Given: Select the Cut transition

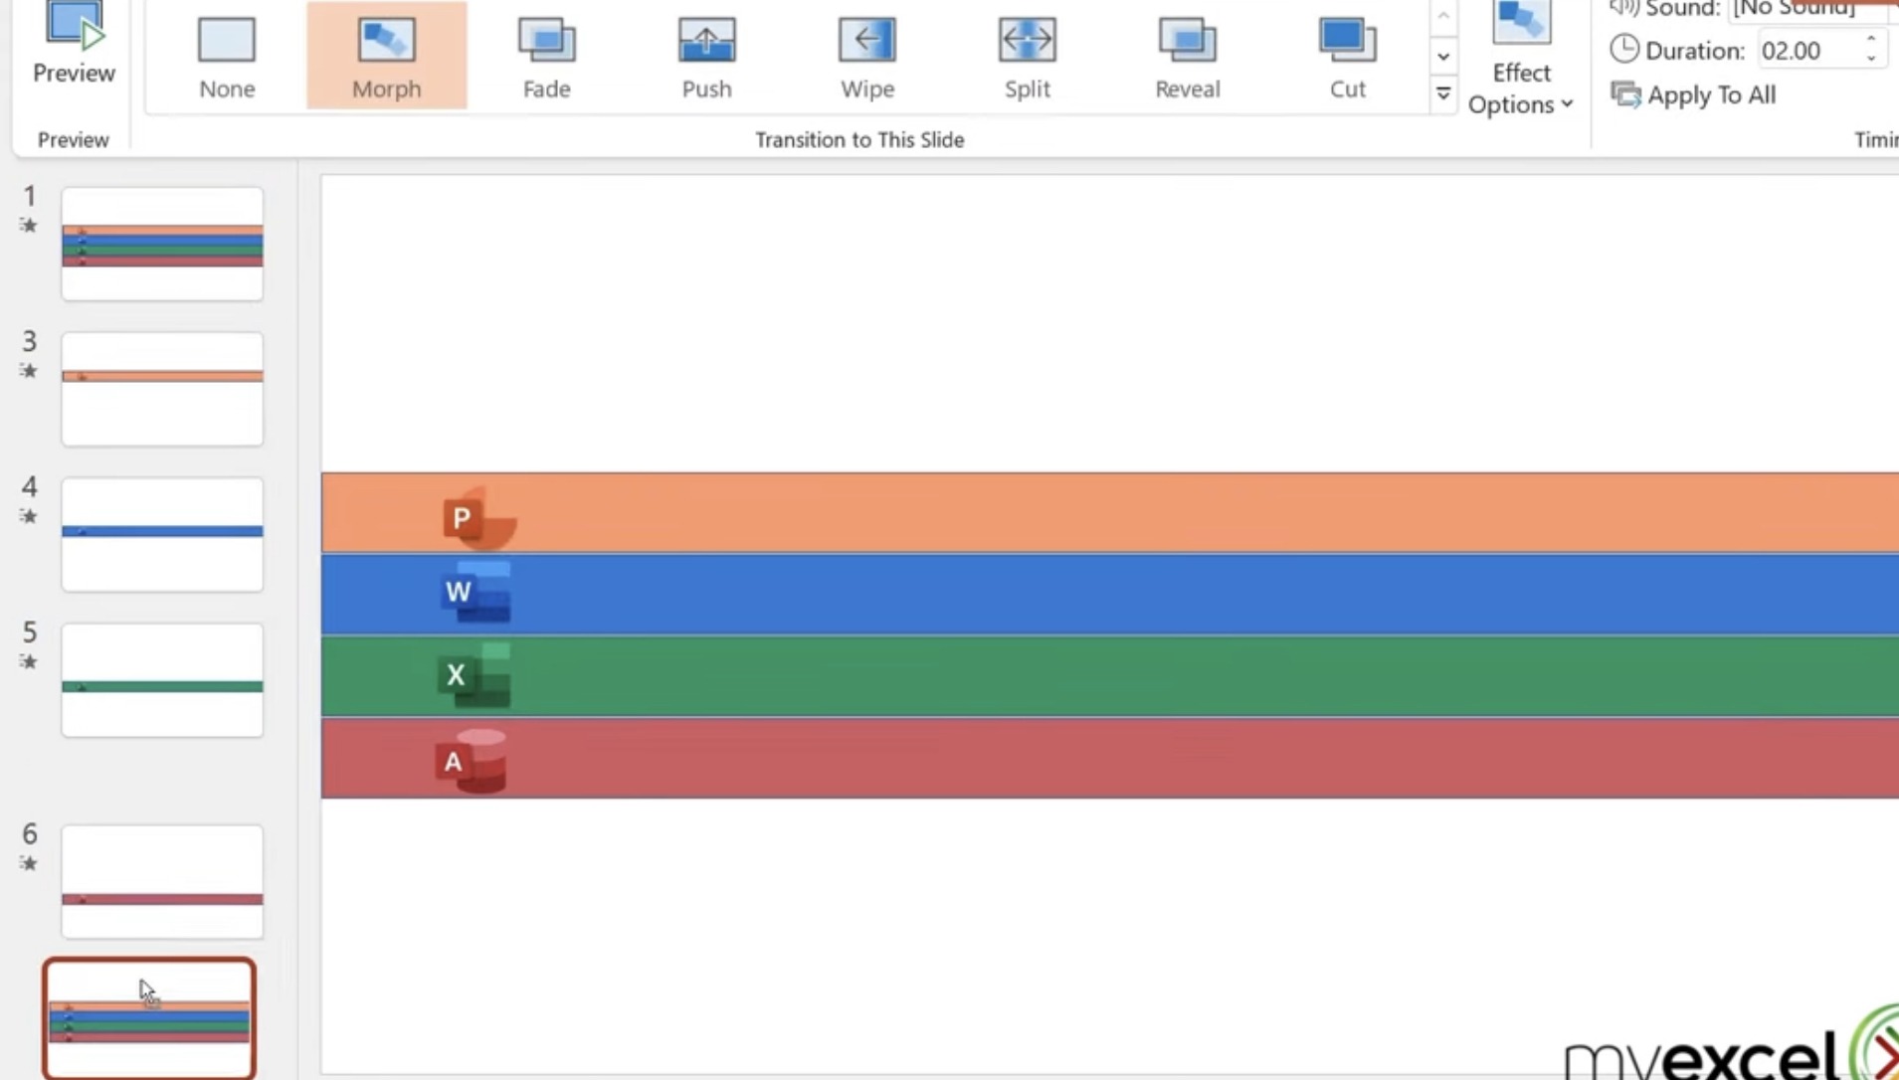Looking at the screenshot, I should coord(1347,57).
